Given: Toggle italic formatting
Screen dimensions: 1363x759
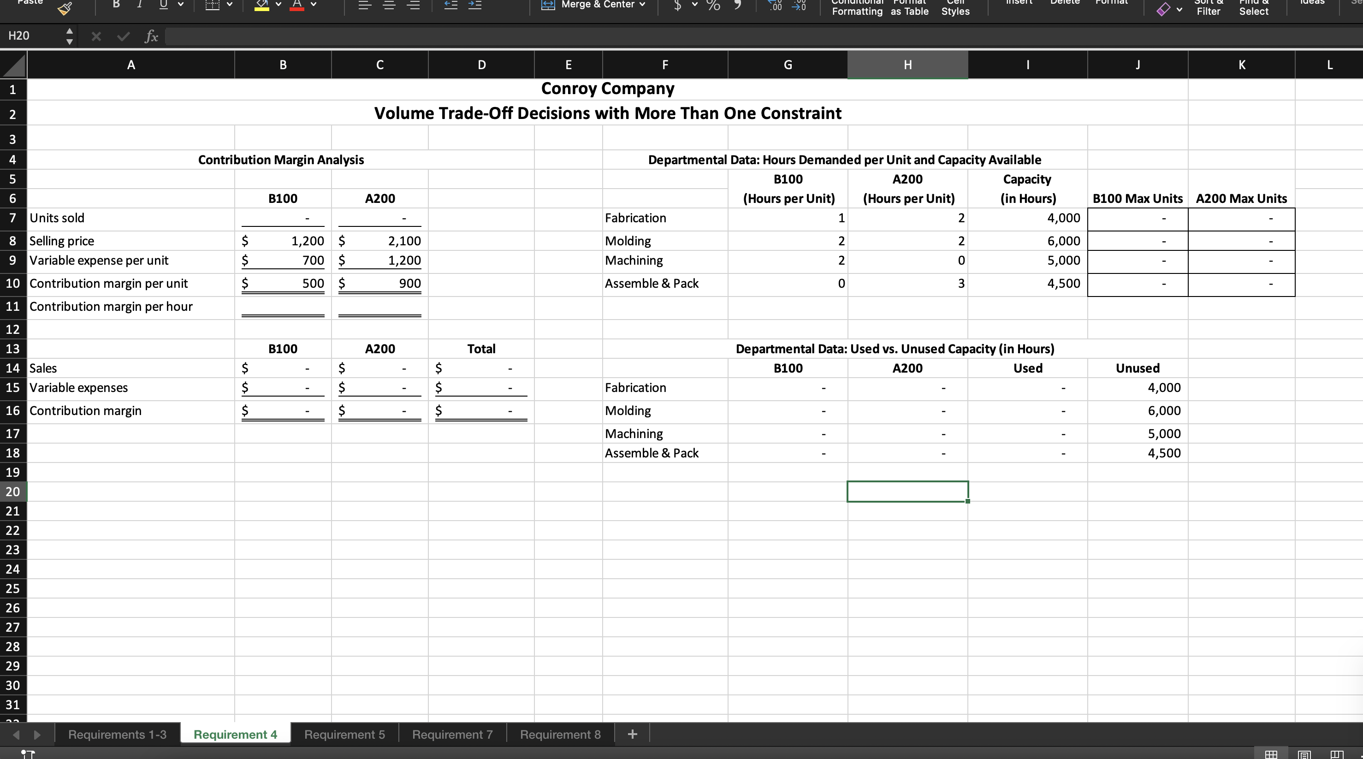Looking at the screenshot, I should [x=140, y=4].
